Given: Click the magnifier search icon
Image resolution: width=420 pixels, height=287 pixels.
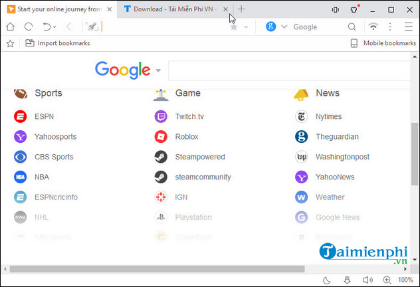Looking at the screenshot, I should click(x=352, y=27).
